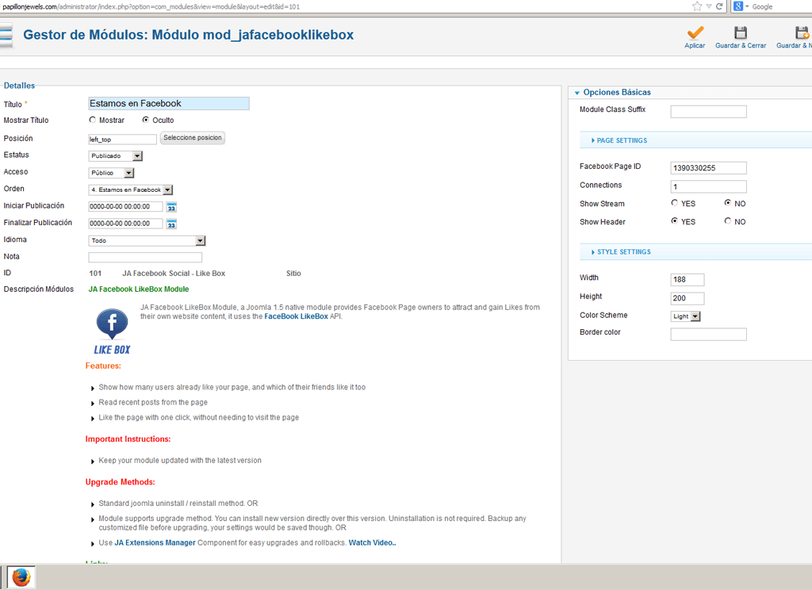The height and width of the screenshot is (590, 812).
Task: Click the 'Features:' heading text
Action: pyautogui.click(x=103, y=366)
